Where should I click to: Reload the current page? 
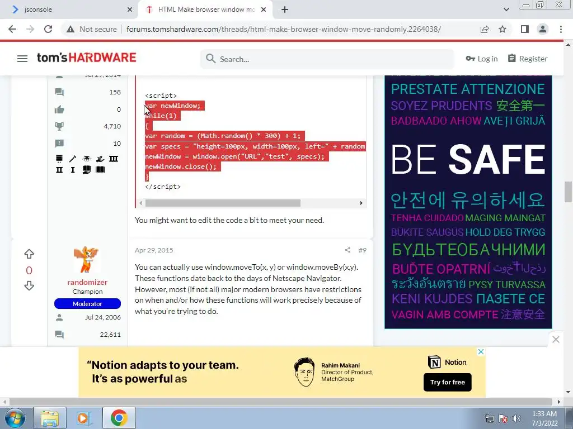coord(48,29)
